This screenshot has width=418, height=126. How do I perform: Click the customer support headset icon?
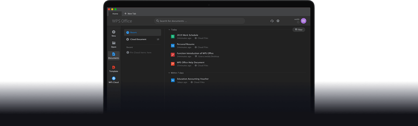pos(272,21)
